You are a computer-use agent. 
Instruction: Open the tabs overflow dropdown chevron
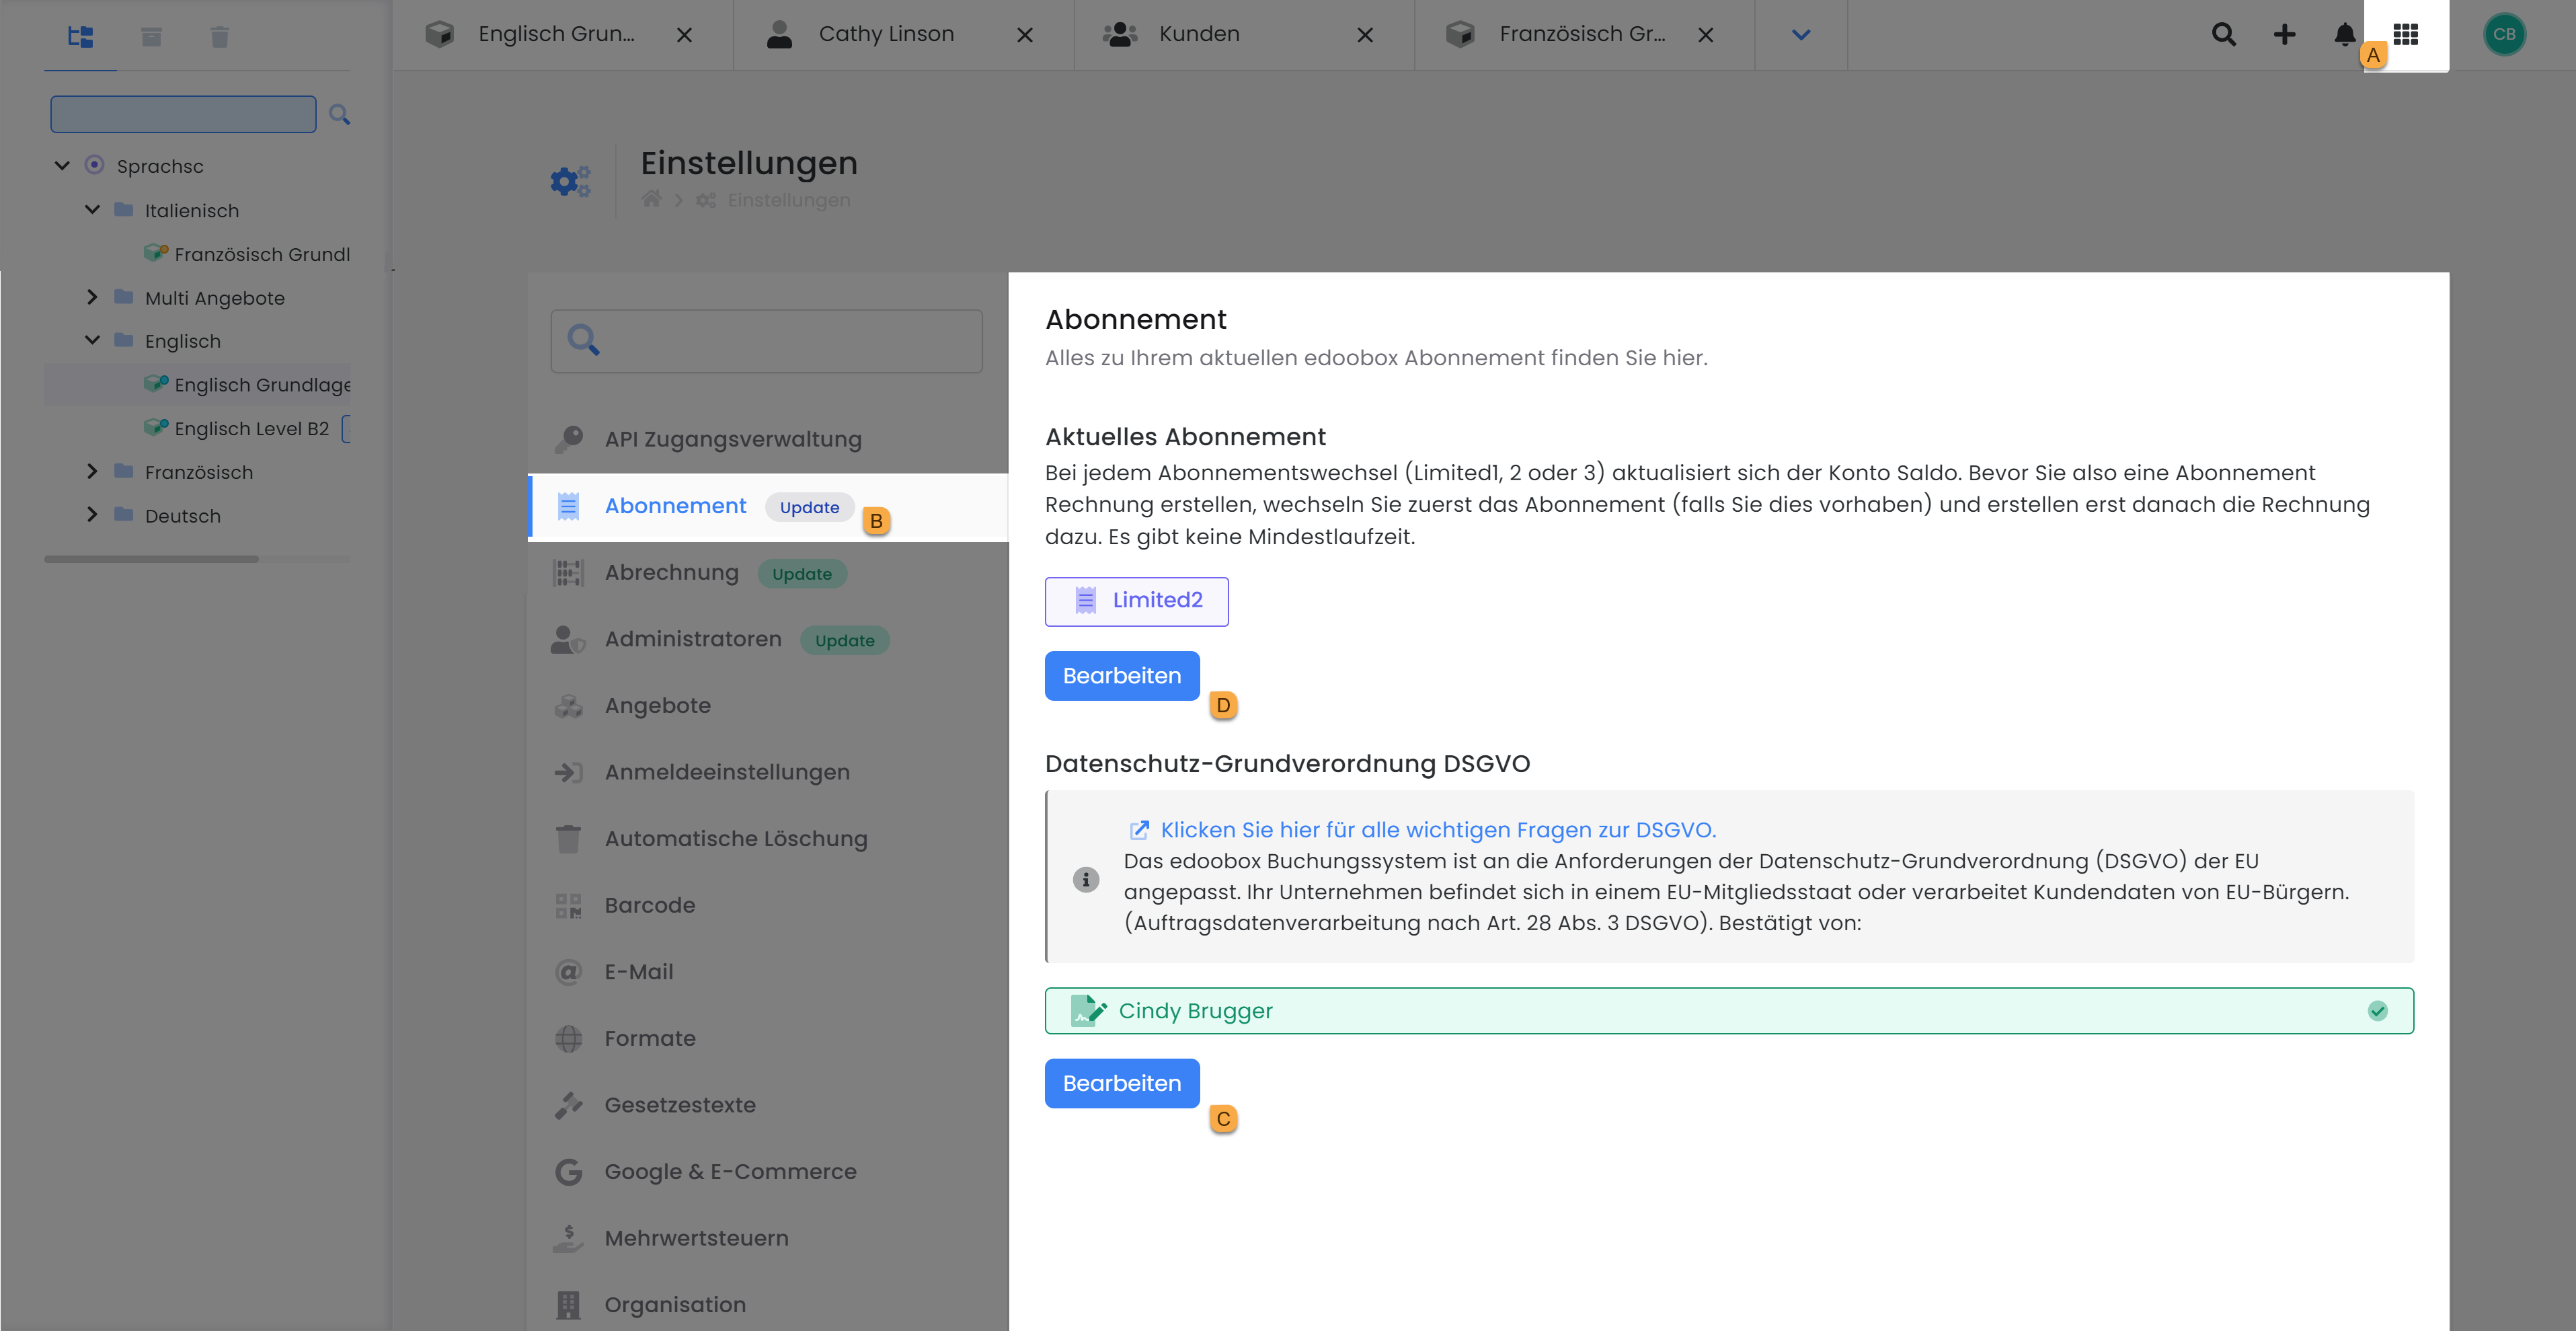pyautogui.click(x=1800, y=35)
